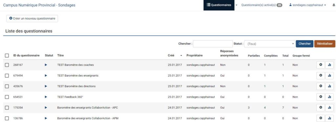The width and height of the screenshot is (336, 122).
Task: Go to Campus Numérique Provincial - Sondages home
Action: [x=39, y=5]
